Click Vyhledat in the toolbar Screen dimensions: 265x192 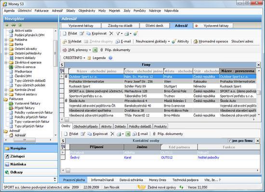(x=72, y=41)
